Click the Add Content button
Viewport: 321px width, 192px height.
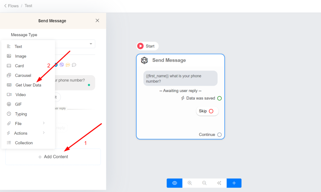pos(53,157)
